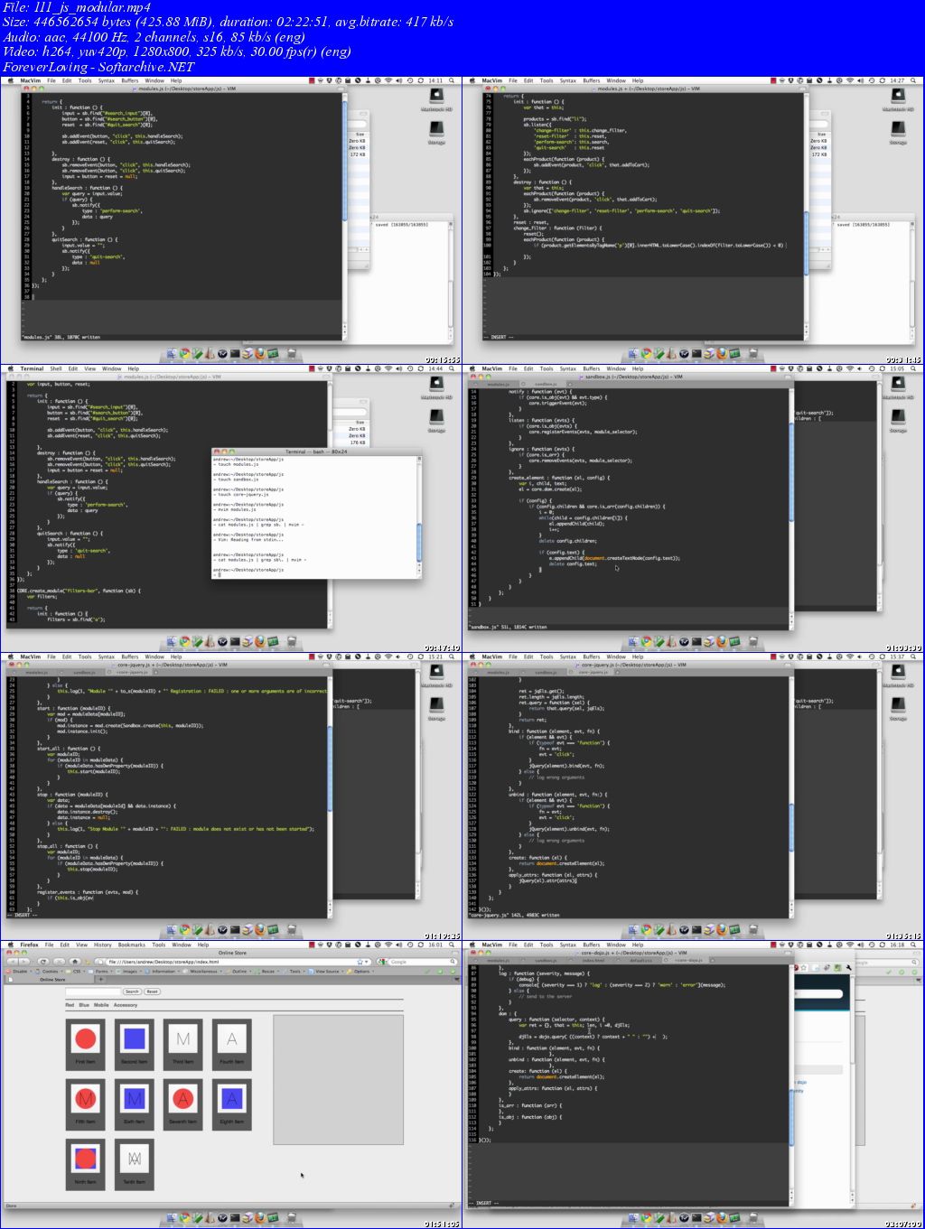Click Reset button in Online Store page
This screenshot has width=925, height=1229.
coord(152,992)
